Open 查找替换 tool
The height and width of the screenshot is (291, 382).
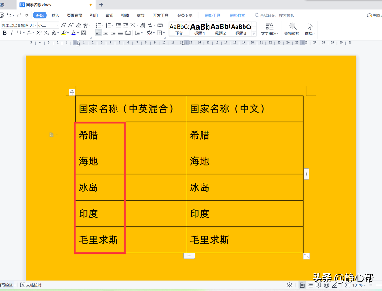(x=293, y=29)
